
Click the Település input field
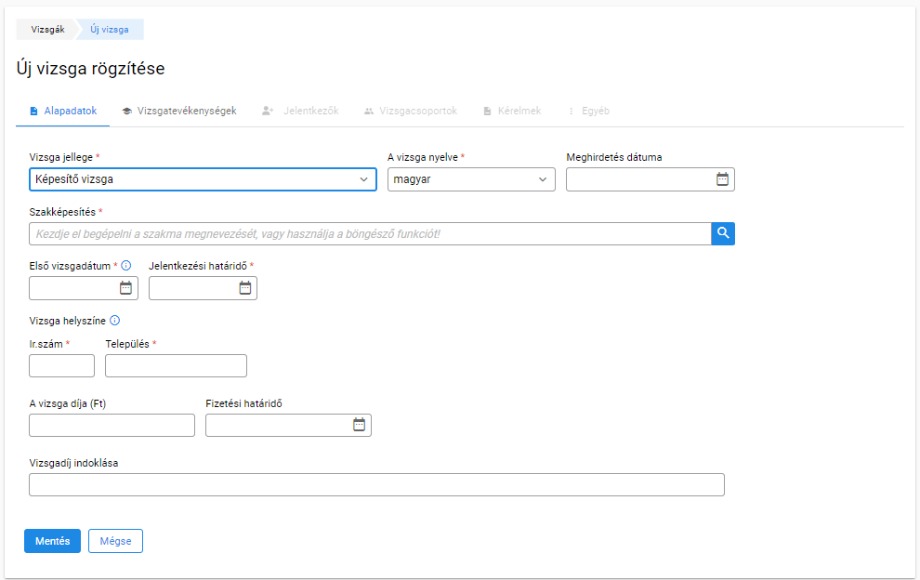click(x=176, y=365)
